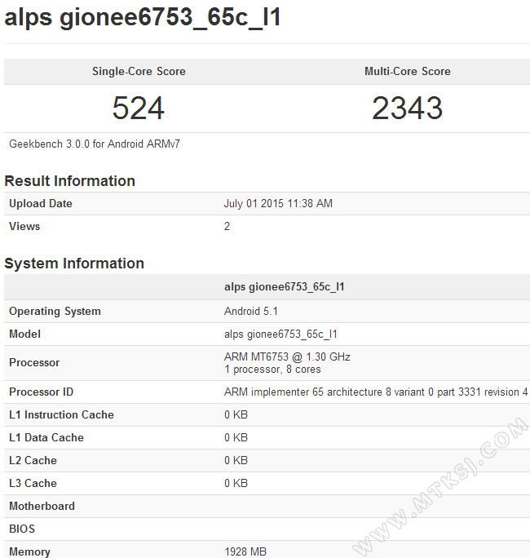Select the Operating System label

(x=55, y=312)
